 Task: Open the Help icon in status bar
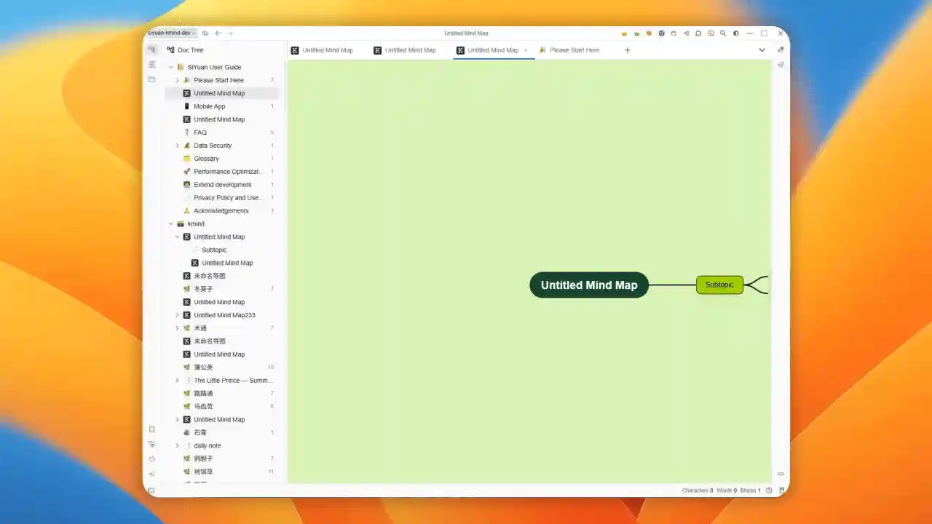click(x=769, y=491)
